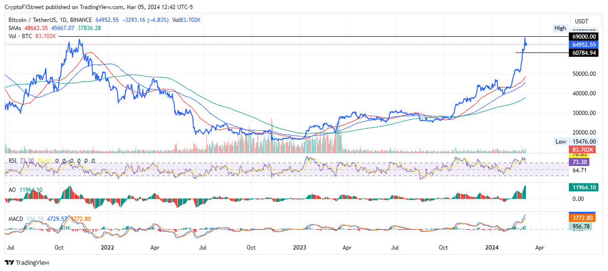
Task: Click the 2023 label on time axis
Action: [299, 248]
